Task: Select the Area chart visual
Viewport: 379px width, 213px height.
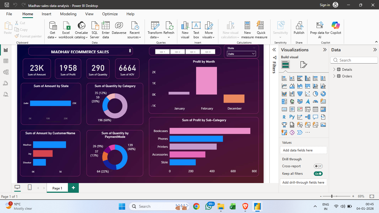Action: [x=292, y=86]
